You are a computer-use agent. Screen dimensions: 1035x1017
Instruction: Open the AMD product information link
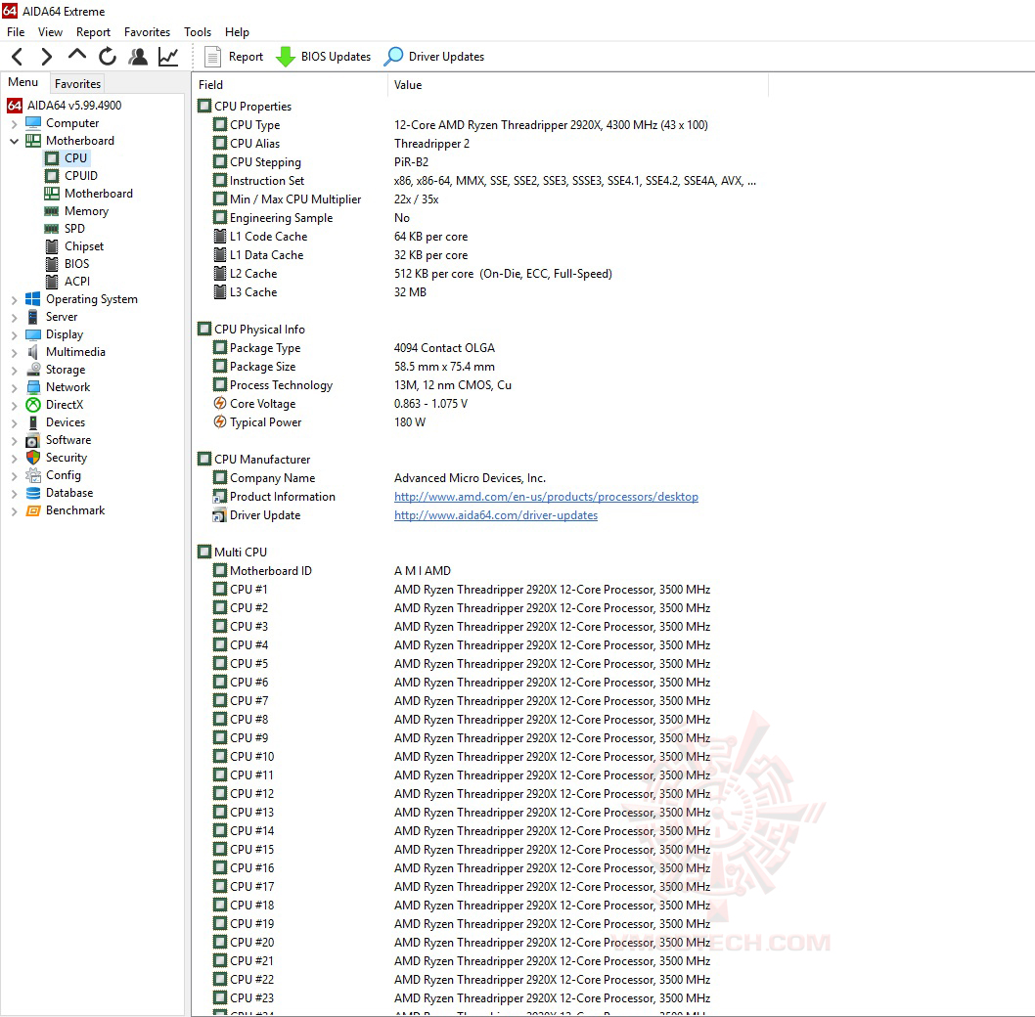(546, 497)
